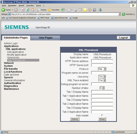Click the Refresh page icon

click(x=28, y=10)
